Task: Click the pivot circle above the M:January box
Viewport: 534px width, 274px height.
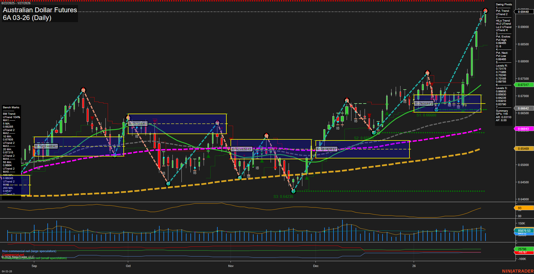Action: 427,73
